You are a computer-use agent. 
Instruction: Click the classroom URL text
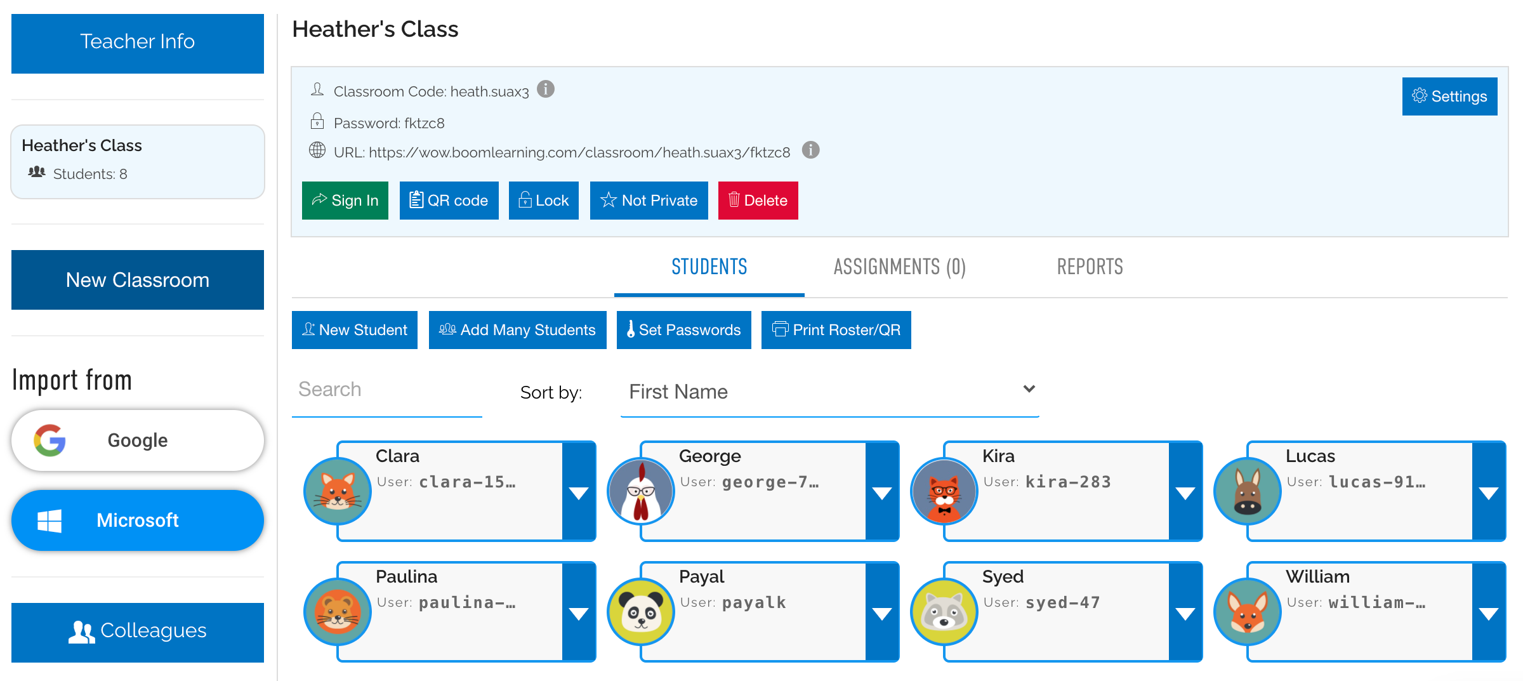(579, 152)
